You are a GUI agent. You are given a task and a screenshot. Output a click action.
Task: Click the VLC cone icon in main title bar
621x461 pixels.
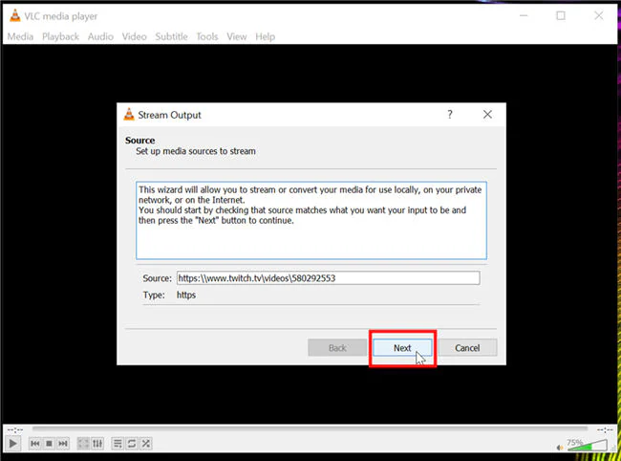point(15,15)
